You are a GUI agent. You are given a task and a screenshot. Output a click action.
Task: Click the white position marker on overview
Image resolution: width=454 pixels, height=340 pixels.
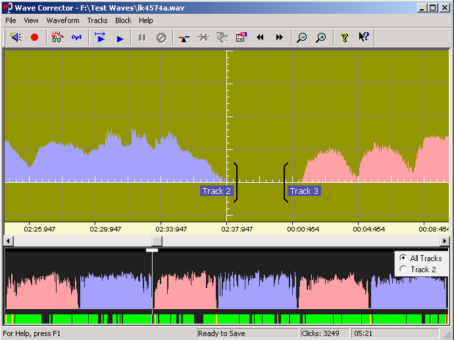pos(152,250)
